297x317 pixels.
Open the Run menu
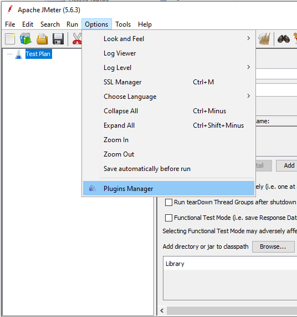[x=72, y=24]
